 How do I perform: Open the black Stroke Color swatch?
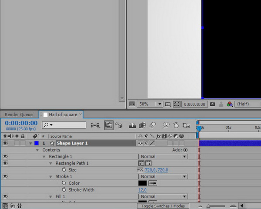coord(143,183)
